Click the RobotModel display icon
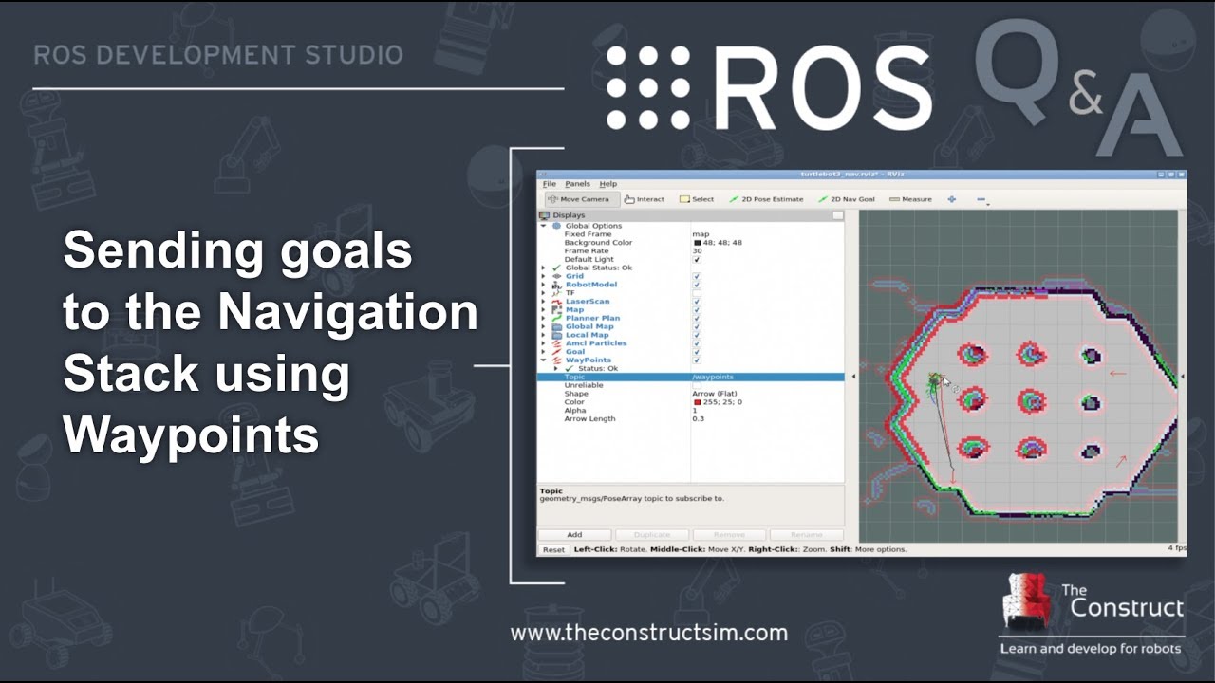 557,285
